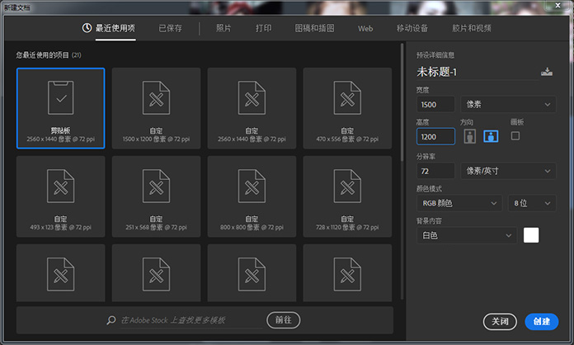This screenshot has height=345, width=574.
Task: Open the 白色 background content dropdown
Action: (x=467, y=235)
